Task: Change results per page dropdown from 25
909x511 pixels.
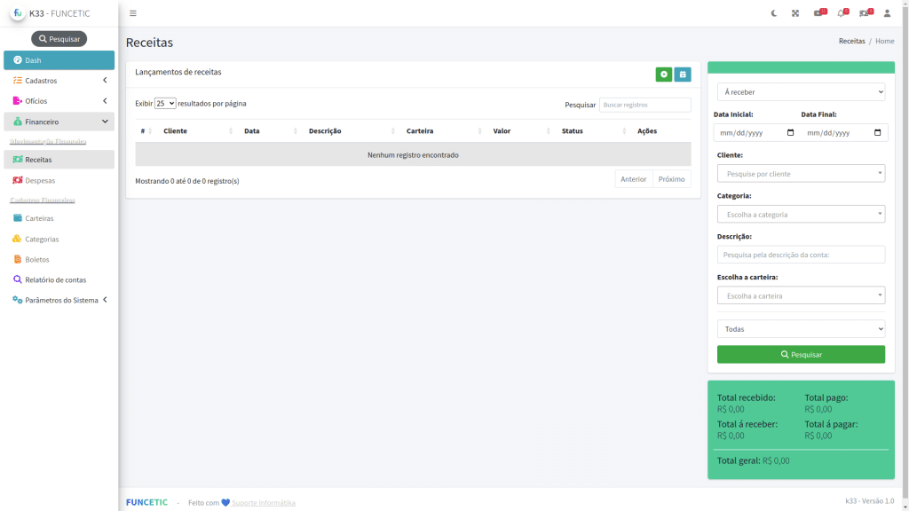Action: (x=165, y=103)
